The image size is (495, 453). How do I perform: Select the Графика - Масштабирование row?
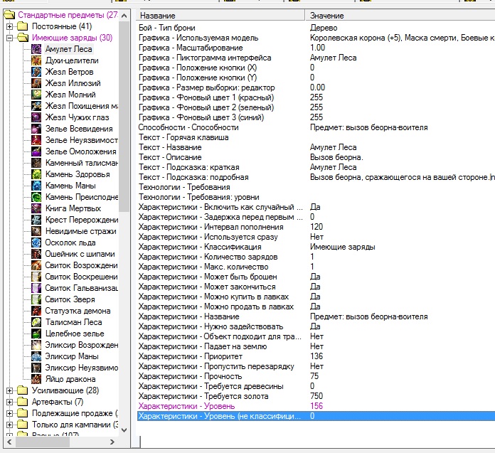316,48
